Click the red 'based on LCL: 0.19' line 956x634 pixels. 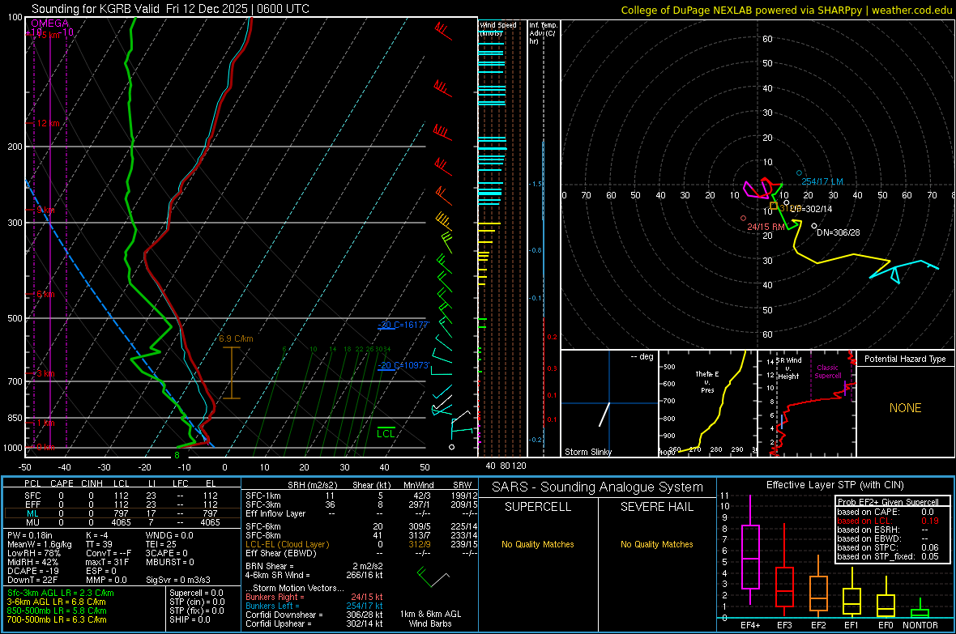point(888,521)
